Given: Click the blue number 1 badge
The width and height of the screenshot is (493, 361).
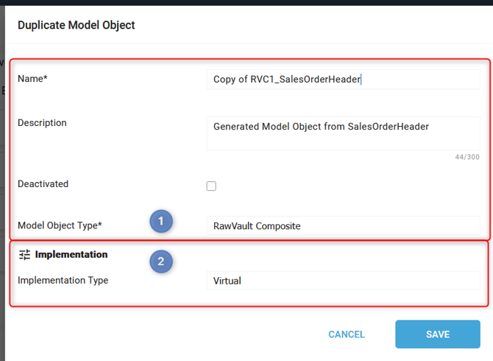Looking at the screenshot, I should pos(160,220).
